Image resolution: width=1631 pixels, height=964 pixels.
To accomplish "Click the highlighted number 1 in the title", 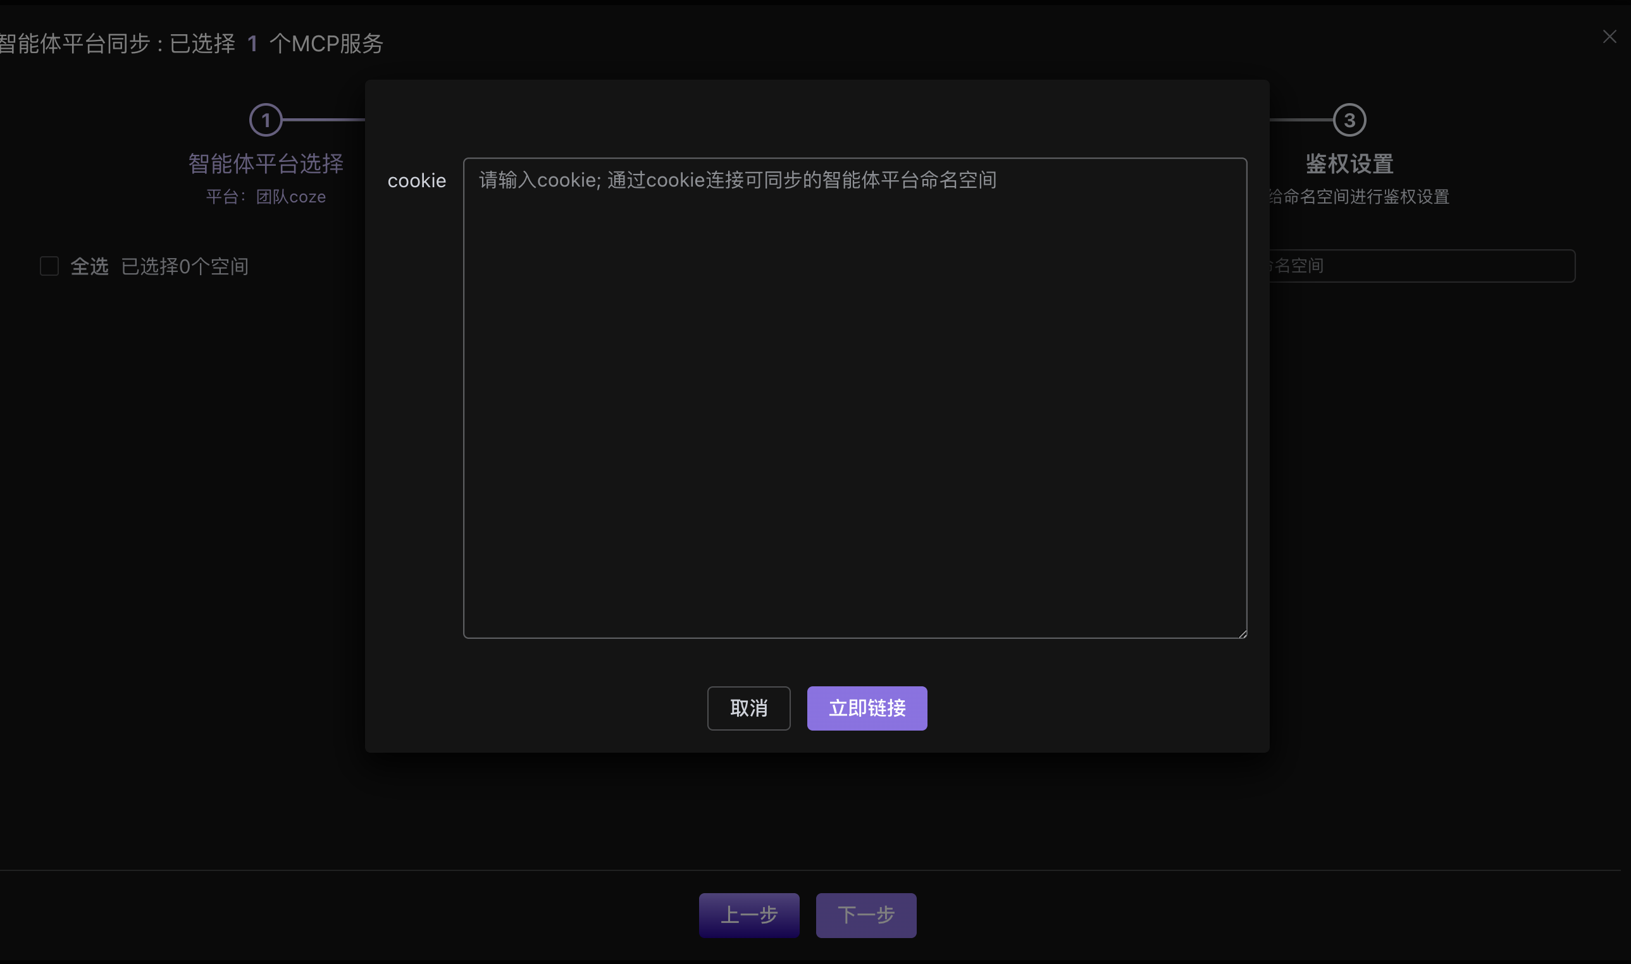I will point(252,44).
